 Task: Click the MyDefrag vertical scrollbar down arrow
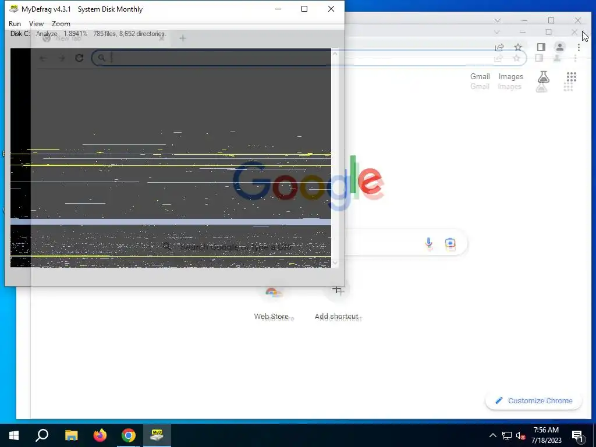[335, 262]
